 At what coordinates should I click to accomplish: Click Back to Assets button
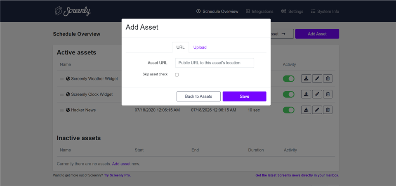198,97
